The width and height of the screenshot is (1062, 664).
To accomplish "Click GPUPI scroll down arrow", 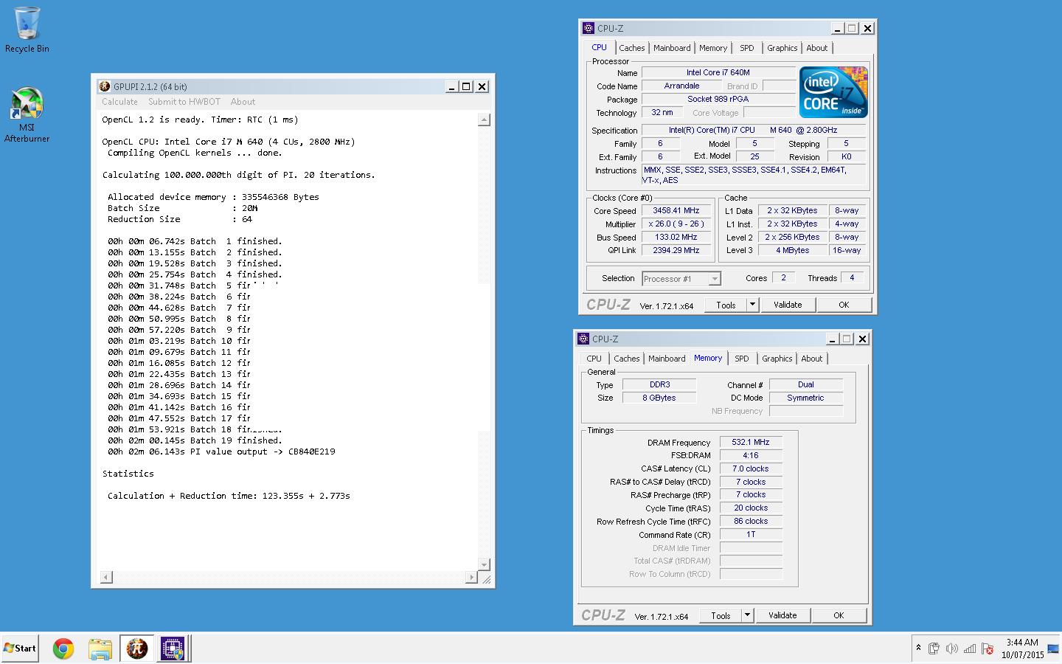I will [484, 565].
